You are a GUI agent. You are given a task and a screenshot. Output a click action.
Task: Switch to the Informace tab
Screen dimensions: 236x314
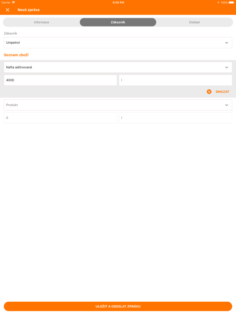point(41,22)
